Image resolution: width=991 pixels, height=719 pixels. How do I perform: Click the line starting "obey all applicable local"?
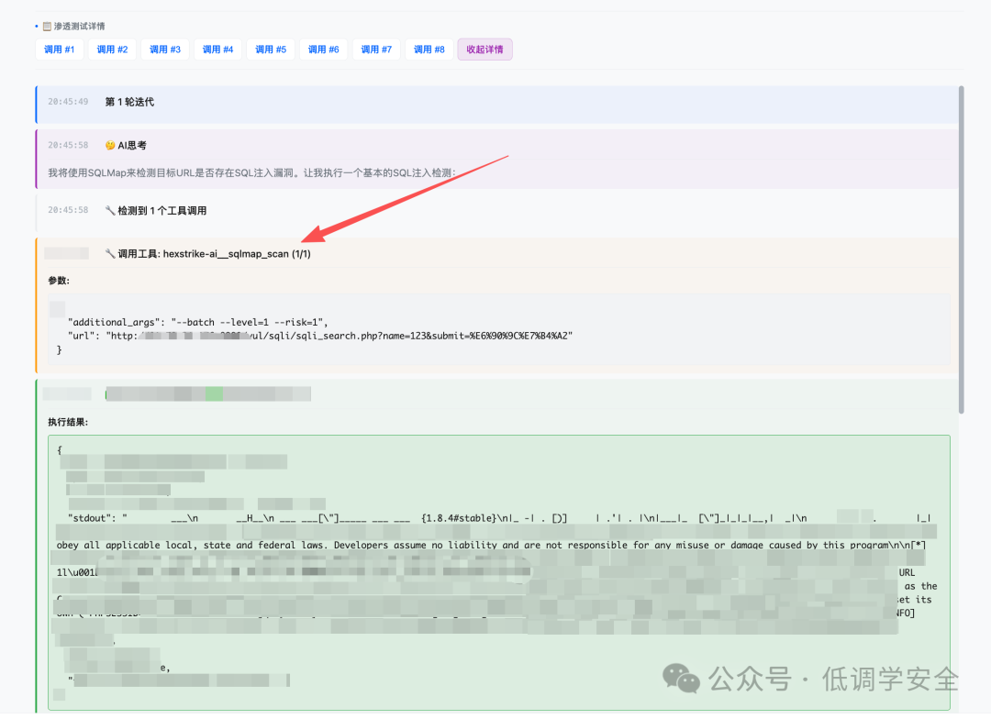pyautogui.click(x=491, y=546)
